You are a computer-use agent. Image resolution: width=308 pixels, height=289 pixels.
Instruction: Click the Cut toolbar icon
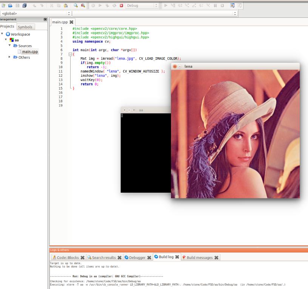[x=52, y=6]
